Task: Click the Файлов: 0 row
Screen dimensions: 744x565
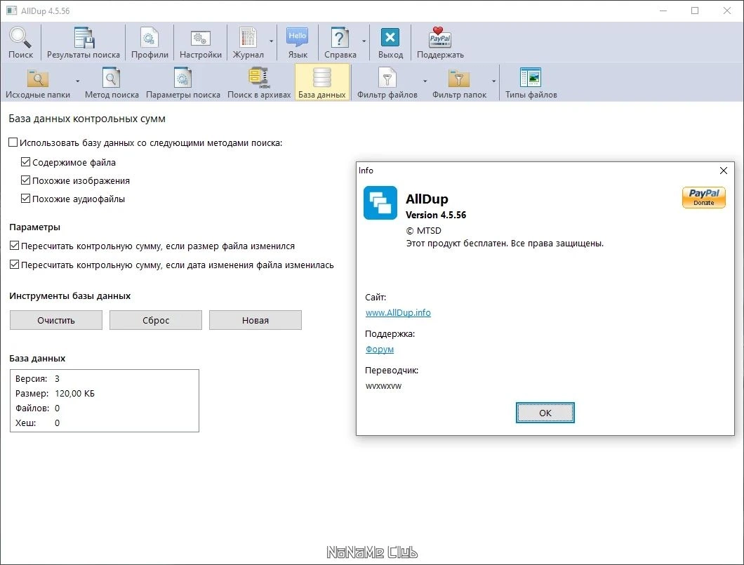Action: pyautogui.click(x=37, y=408)
